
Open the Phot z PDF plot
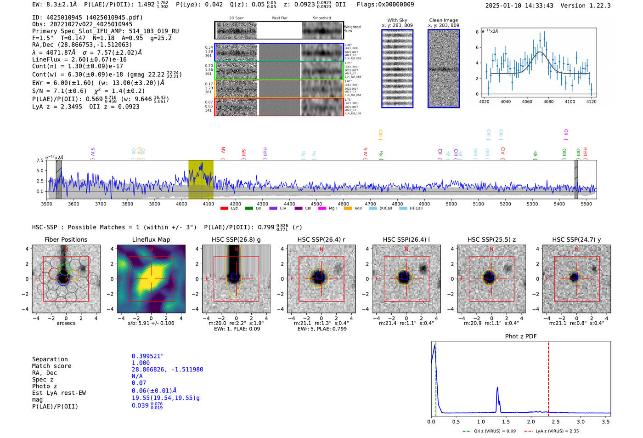521,379
